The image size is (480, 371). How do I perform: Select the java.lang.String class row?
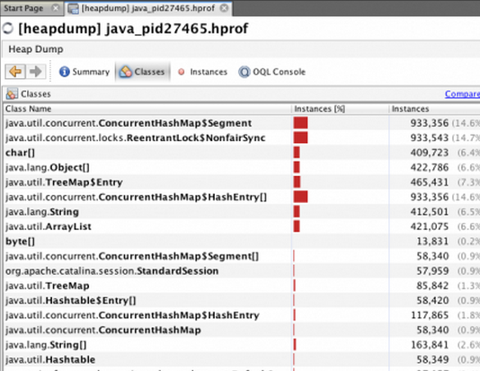pos(242,212)
